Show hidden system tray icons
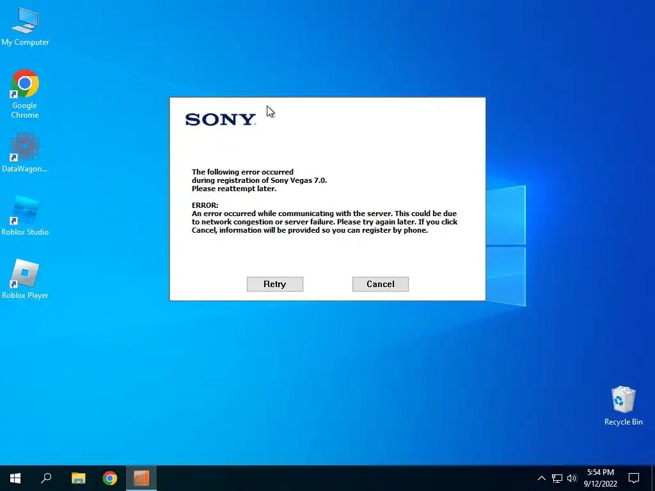655x491 pixels. point(541,478)
